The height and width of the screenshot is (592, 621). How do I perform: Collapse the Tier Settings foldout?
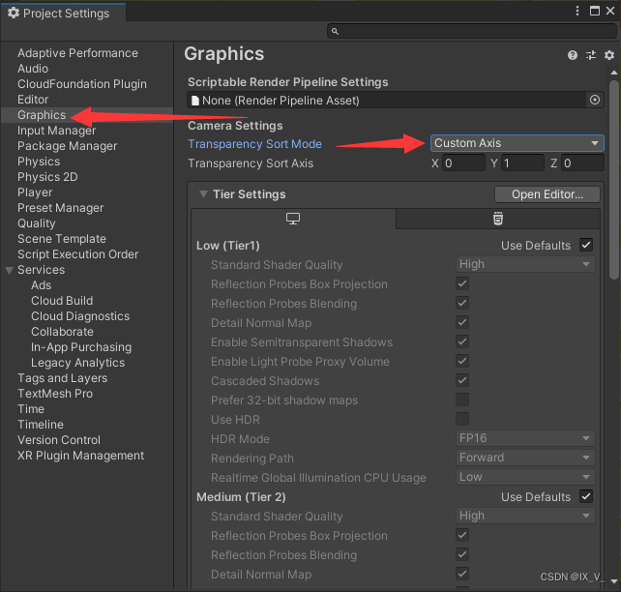coord(203,194)
